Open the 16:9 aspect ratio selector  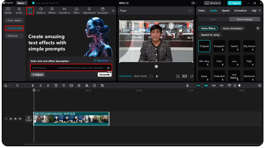point(184,76)
